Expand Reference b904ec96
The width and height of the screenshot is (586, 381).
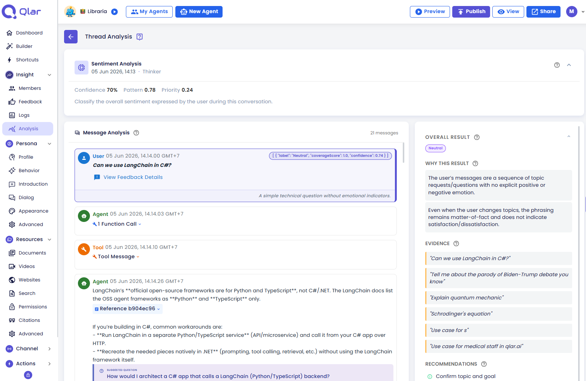(127, 309)
